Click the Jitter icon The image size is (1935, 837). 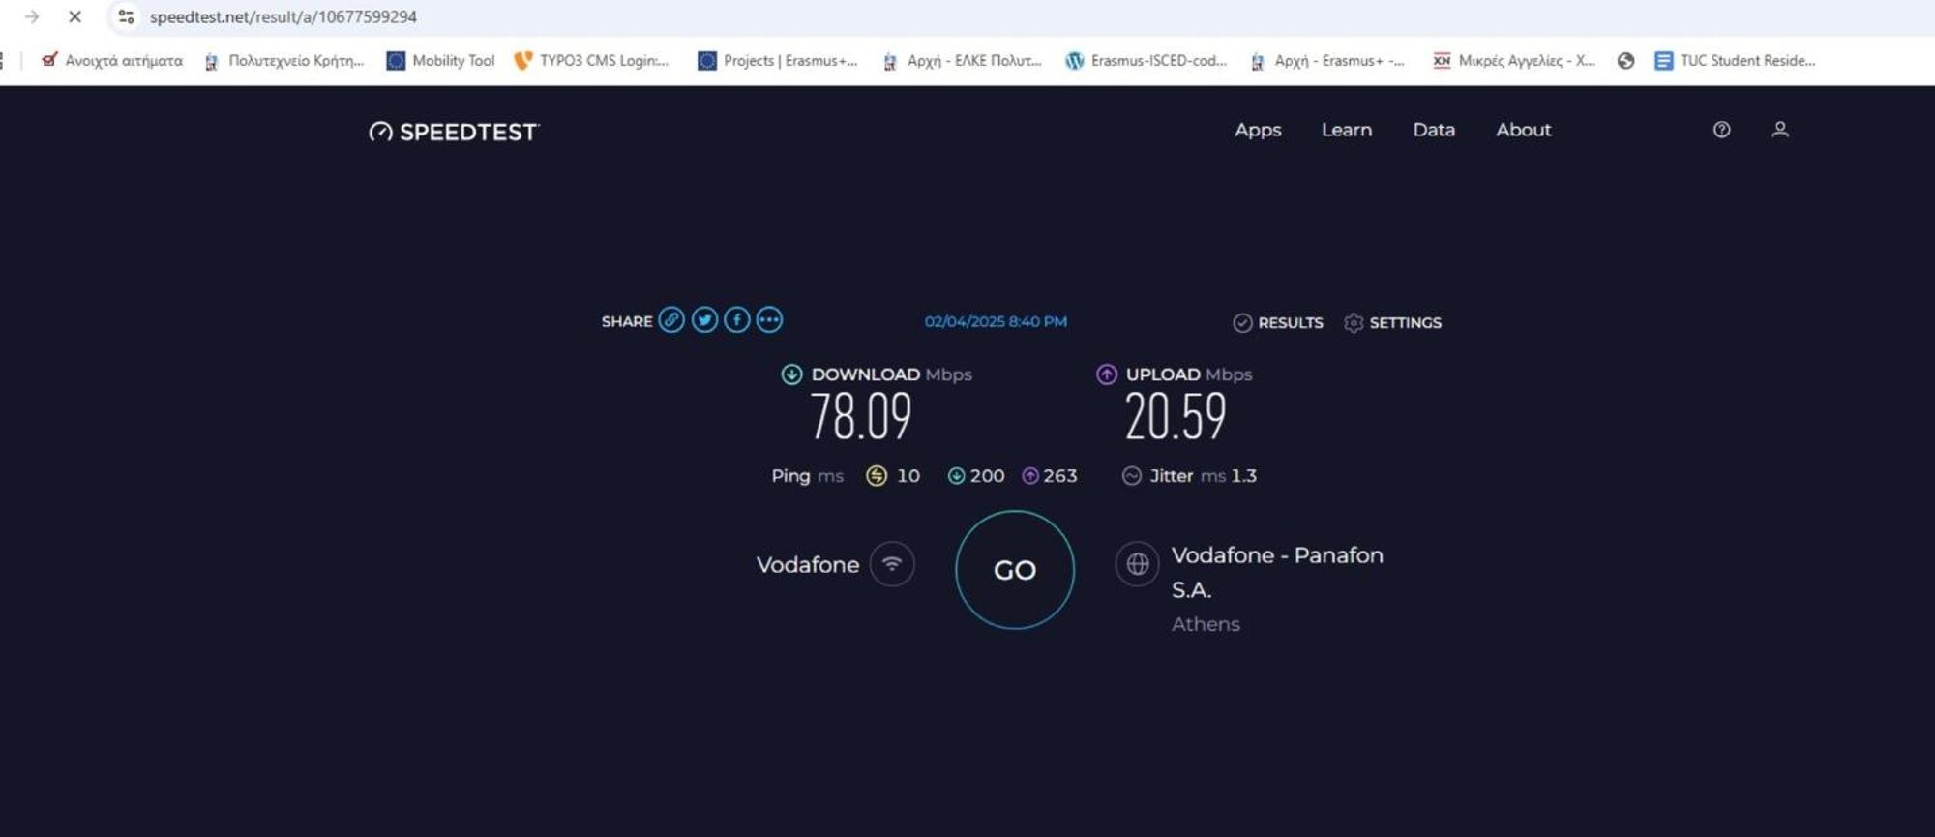point(1132,476)
